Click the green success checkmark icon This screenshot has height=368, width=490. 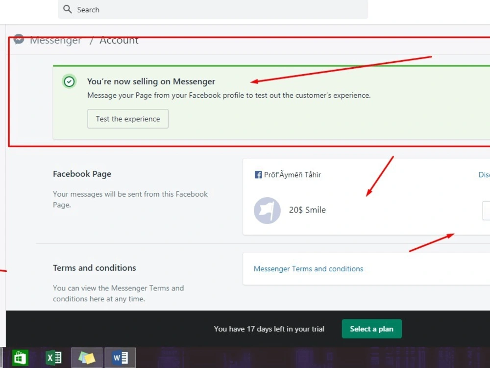coord(69,81)
